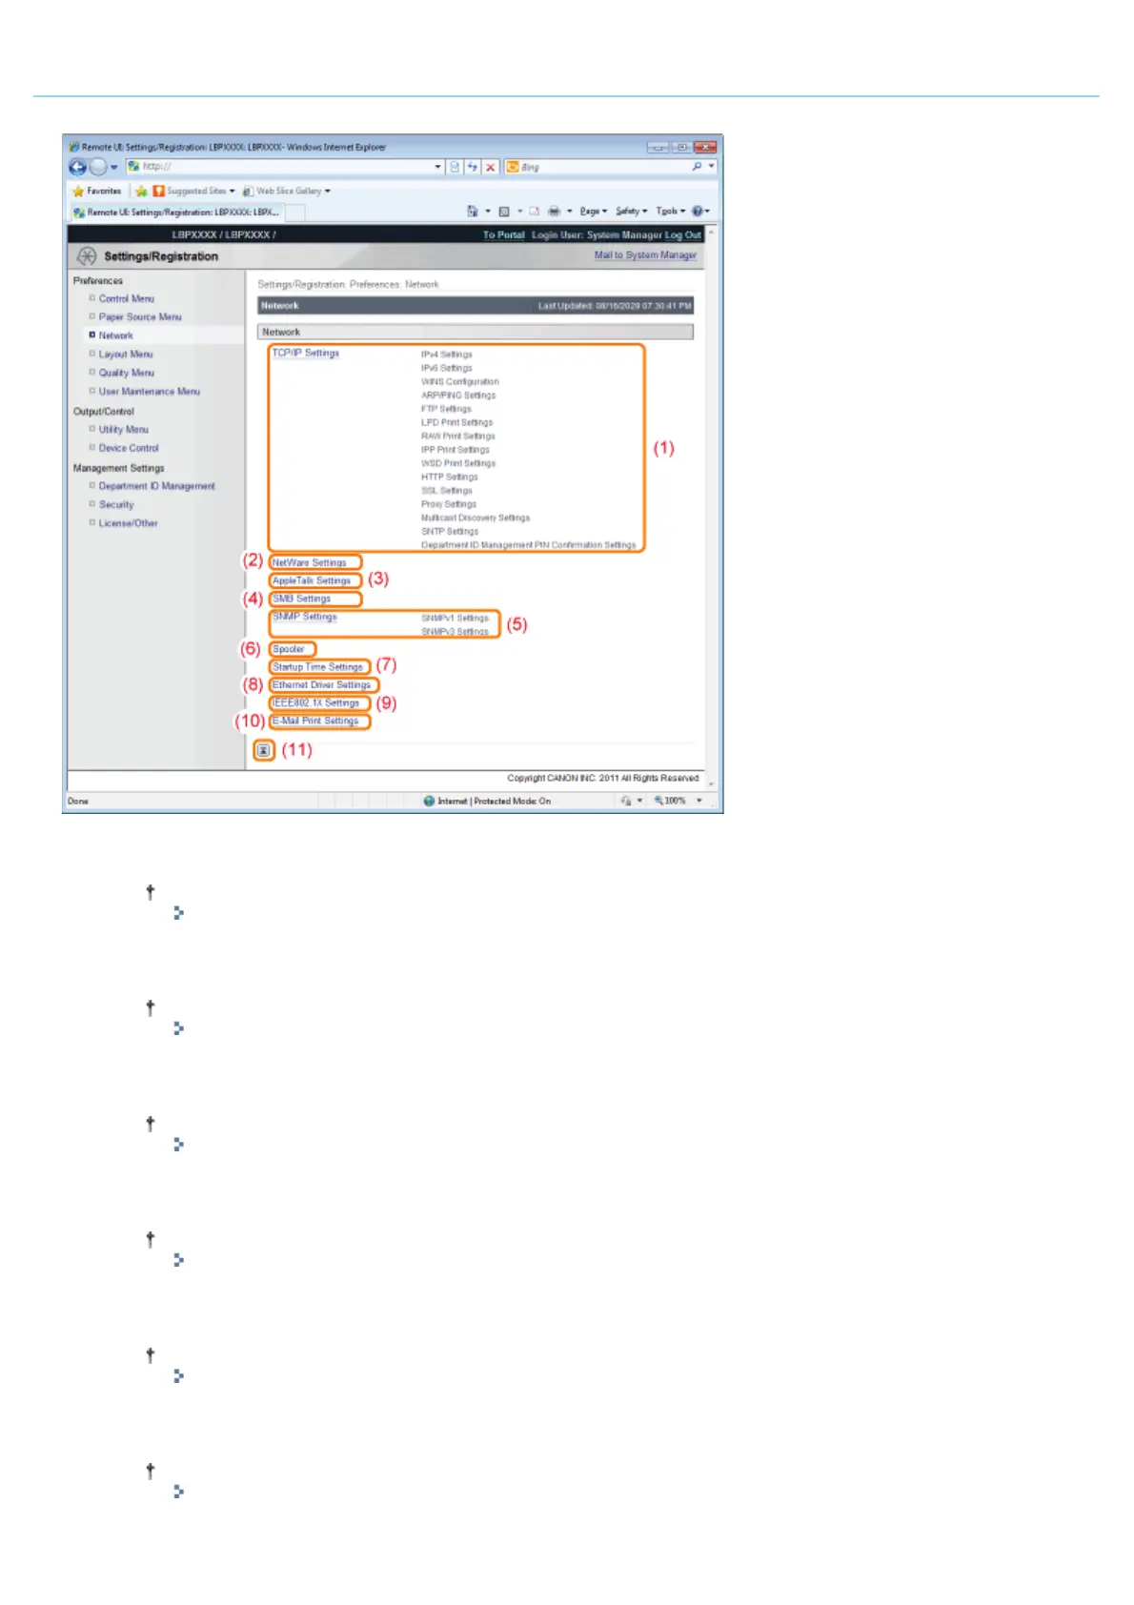
Task: Click the http:// address bar field
Action: (283, 167)
